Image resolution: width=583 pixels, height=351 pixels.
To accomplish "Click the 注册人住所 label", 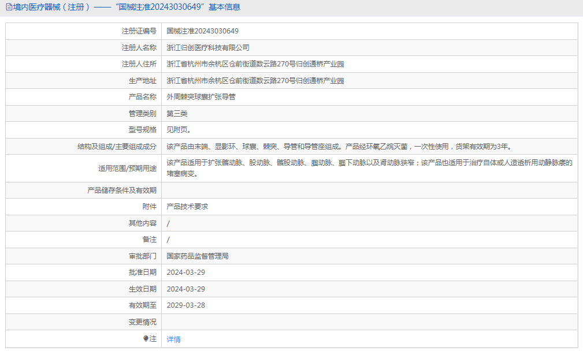I will tap(139, 64).
